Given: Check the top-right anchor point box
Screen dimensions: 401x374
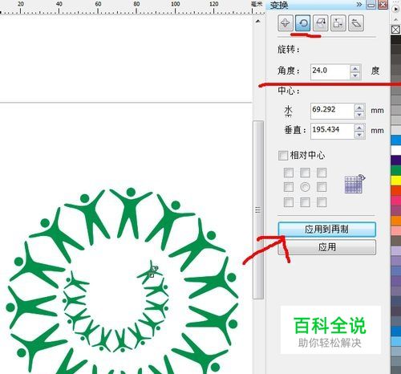Looking at the screenshot, I should (x=322, y=173).
